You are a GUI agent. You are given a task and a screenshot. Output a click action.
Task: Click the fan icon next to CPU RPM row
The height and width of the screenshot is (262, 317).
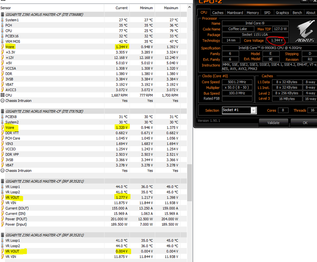(x=2, y=95)
